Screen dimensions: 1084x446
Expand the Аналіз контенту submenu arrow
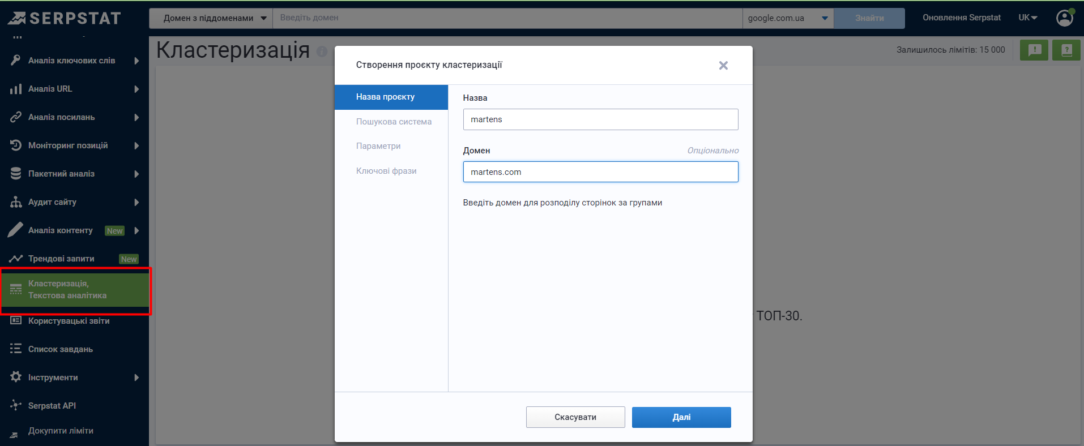(x=136, y=230)
